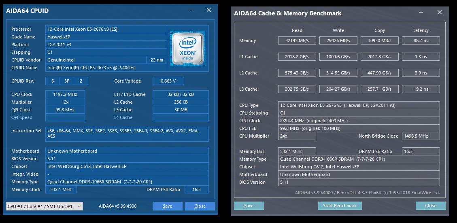This screenshot has width=457, height=223.
Task: Click DRAM:FSB Ratio 16:3 in Benchmark window
Action: tap(421, 152)
